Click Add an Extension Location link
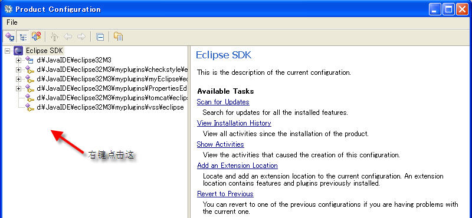Image resolution: width=472 pixels, height=218 pixels. point(238,166)
